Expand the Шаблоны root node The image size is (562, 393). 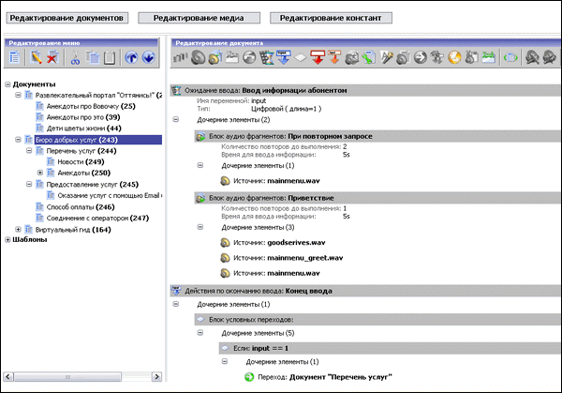[7, 240]
